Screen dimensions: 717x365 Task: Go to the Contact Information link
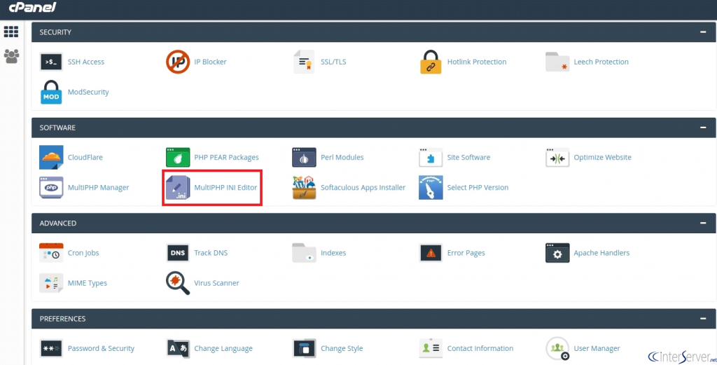(x=480, y=348)
